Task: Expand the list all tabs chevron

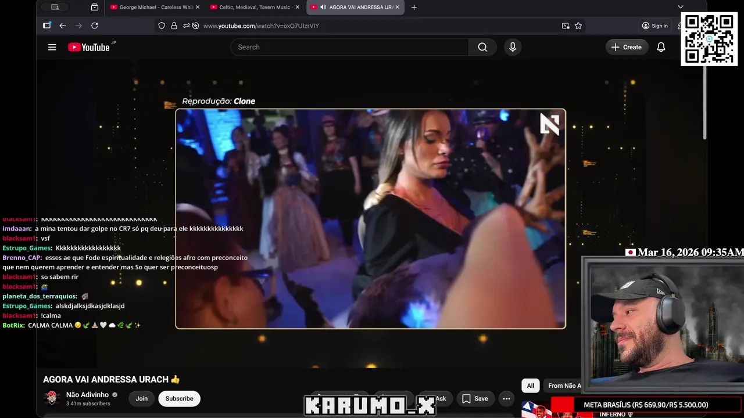Action: point(681,7)
